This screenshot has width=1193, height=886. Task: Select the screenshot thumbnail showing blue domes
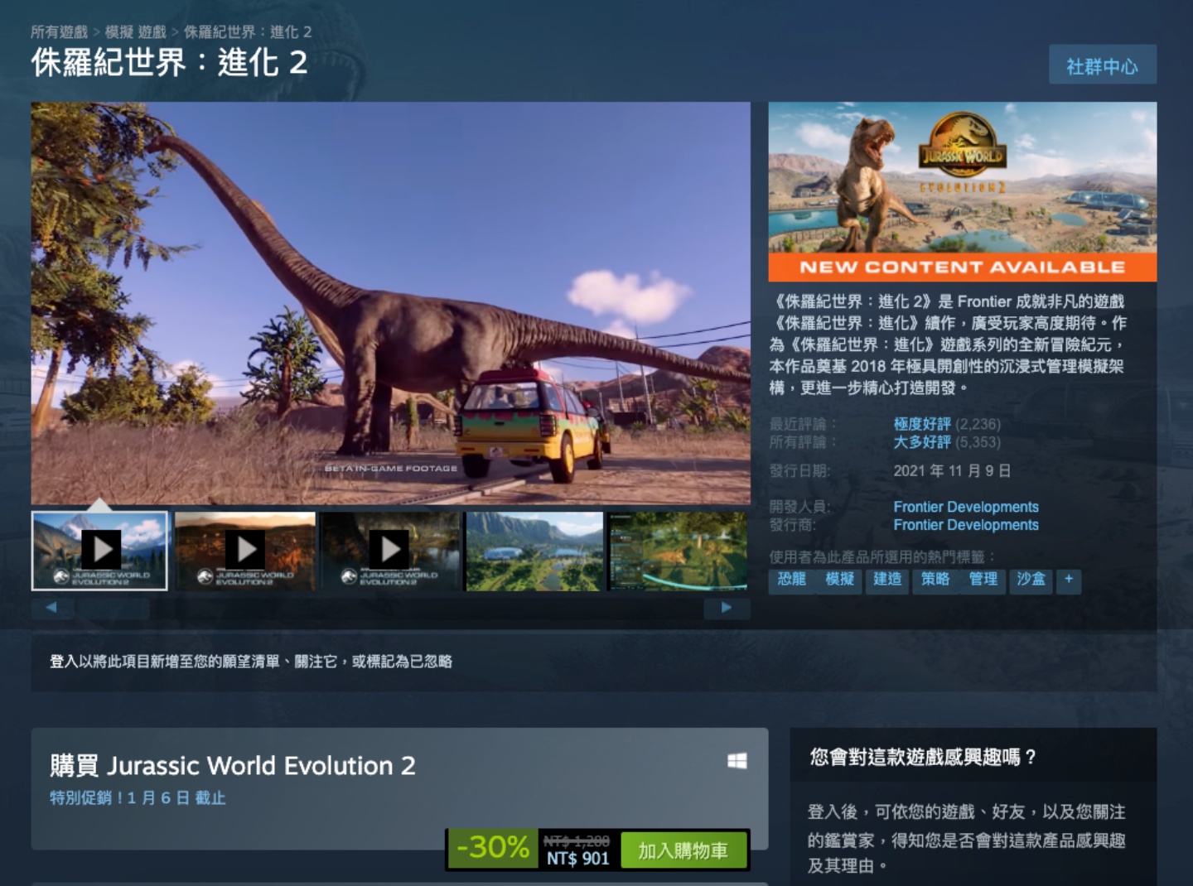pyautogui.click(x=534, y=551)
